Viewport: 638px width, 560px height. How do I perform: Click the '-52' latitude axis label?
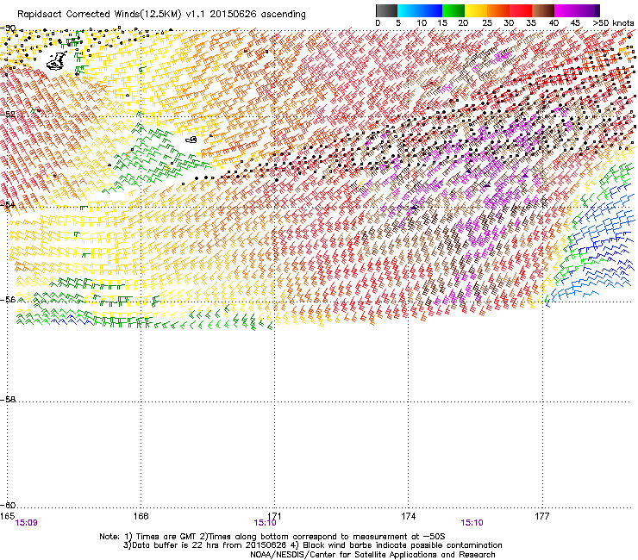(x=8, y=115)
